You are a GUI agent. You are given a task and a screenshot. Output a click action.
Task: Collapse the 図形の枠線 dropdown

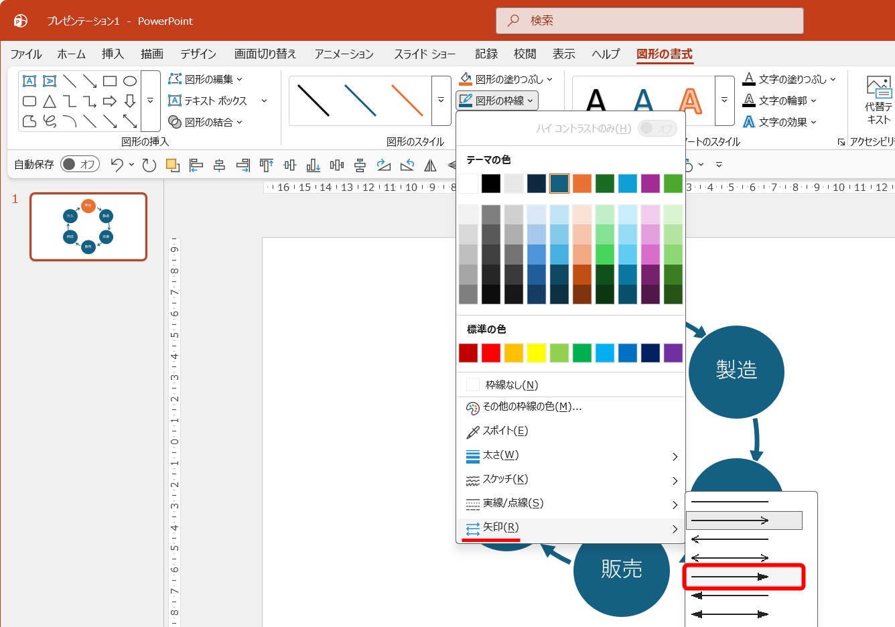pyautogui.click(x=497, y=100)
